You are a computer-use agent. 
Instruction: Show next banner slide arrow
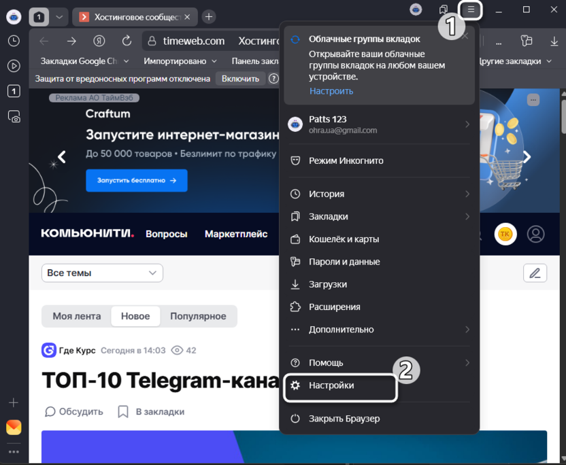[527, 157]
